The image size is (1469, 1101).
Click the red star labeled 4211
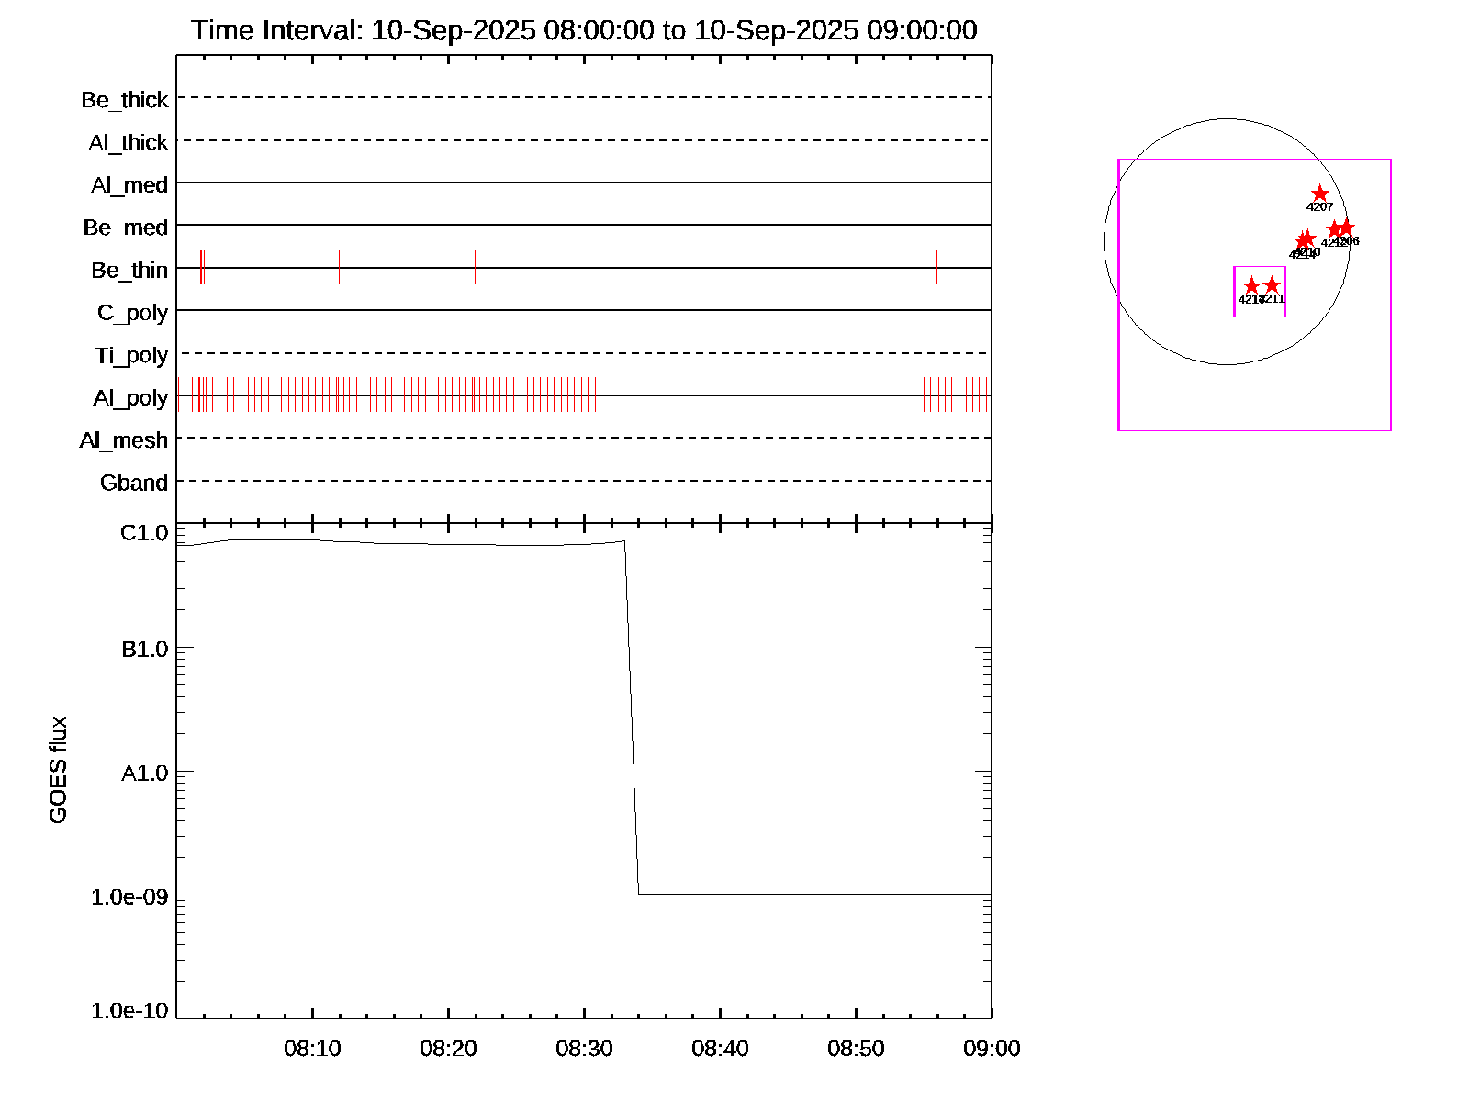point(1272,285)
